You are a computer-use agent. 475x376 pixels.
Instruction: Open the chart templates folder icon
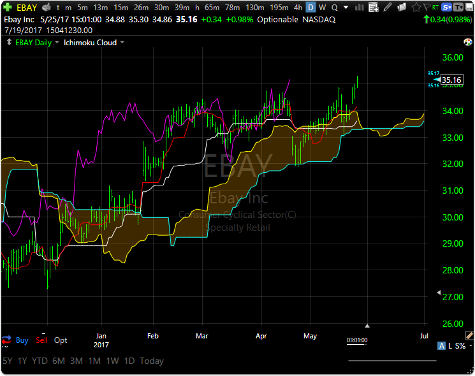(402, 7)
